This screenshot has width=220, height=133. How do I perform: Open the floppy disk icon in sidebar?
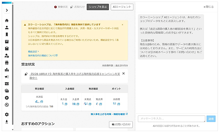pyautogui.click(x=7, y=42)
